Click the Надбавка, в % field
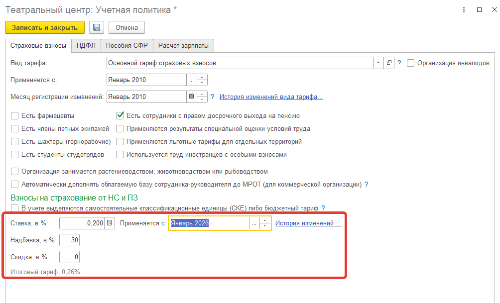 coord(69,240)
